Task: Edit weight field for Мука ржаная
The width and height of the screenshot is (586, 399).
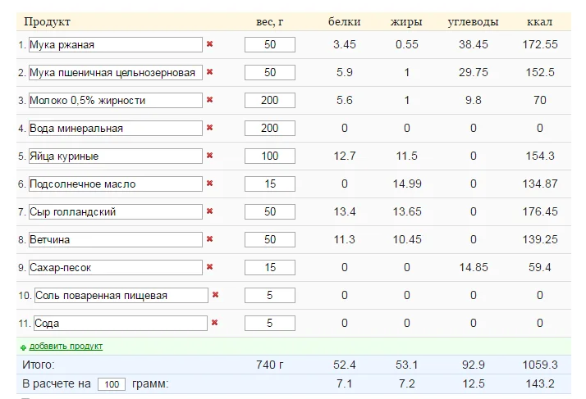Action: pos(270,45)
